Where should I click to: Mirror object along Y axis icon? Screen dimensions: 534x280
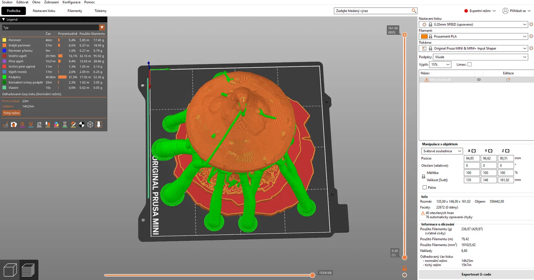(x=490, y=151)
